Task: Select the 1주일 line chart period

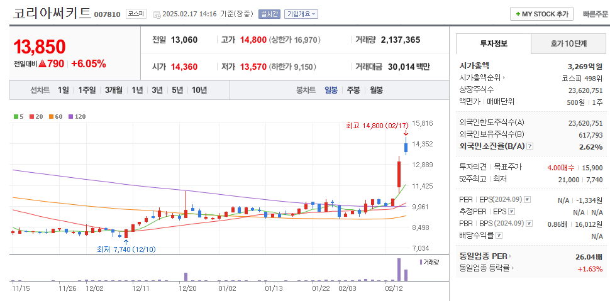Action: coord(86,90)
